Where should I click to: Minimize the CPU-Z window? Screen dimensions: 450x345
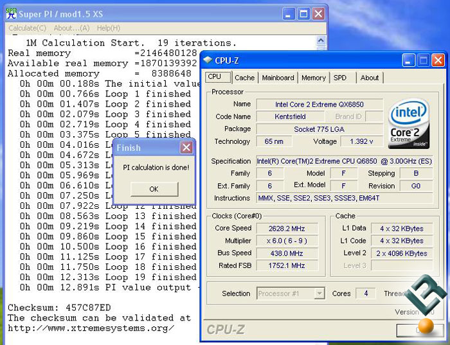coord(408,60)
